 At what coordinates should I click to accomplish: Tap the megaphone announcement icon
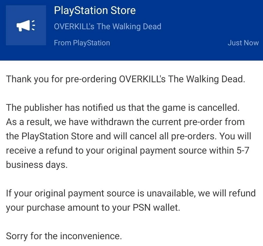26,26
